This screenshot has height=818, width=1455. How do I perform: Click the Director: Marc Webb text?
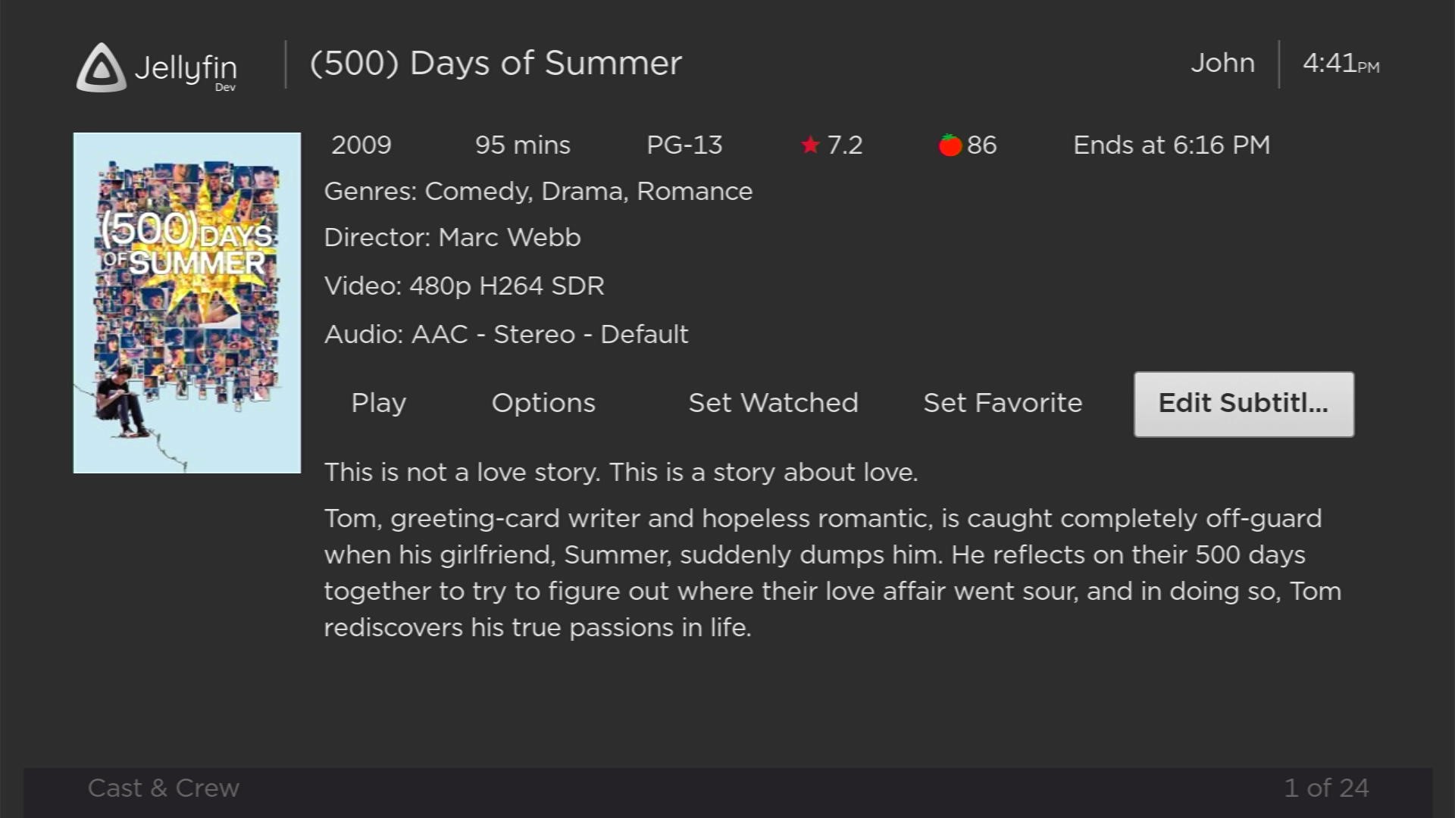pos(452,237)
